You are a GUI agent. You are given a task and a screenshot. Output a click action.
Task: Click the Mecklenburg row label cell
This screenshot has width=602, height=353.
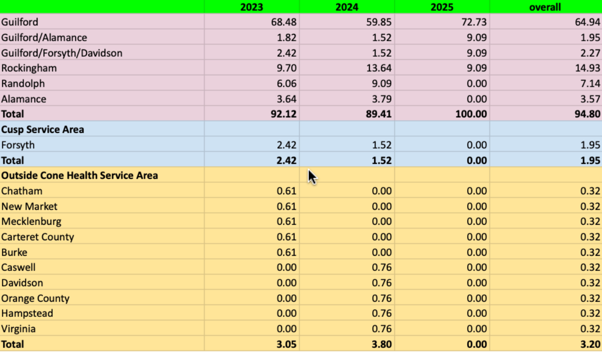[x=102, y=222]
